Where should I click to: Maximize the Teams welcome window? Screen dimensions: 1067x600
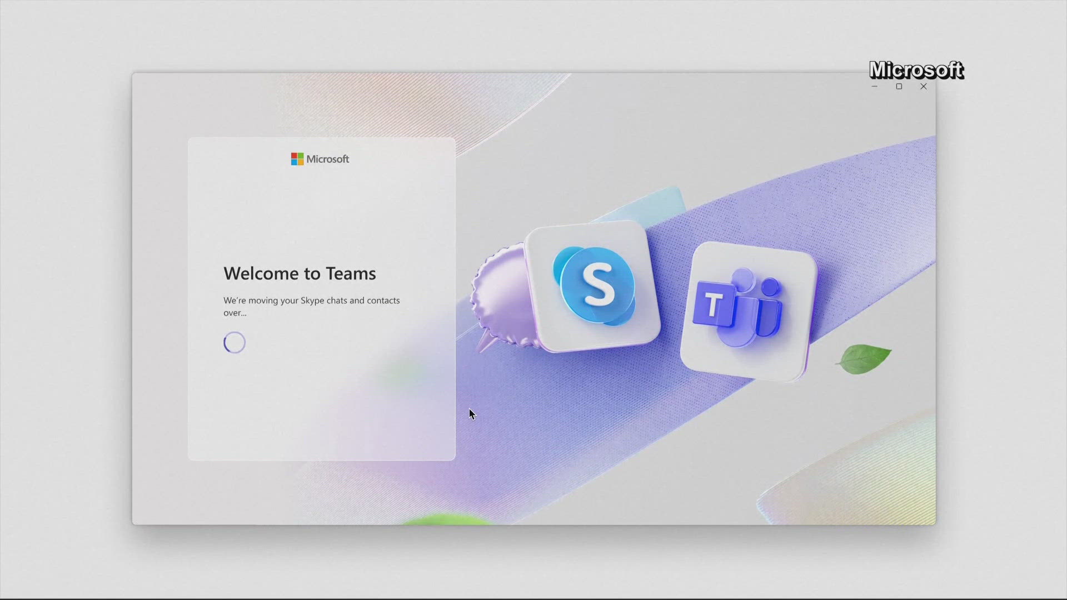click(x=899, y=87)
